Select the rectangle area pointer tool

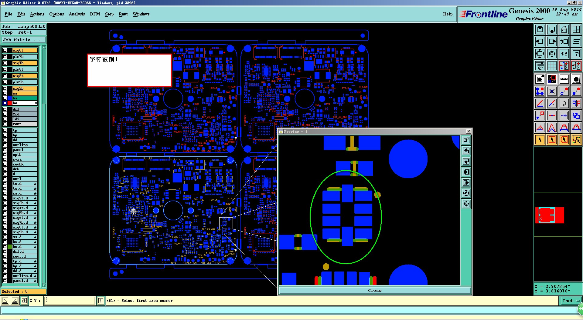click(x=552, y=140)
